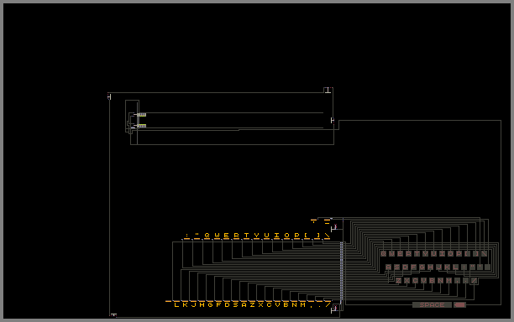Tap the grey Q key on the keyboard
The image size is (514, 322).
coord(383,253)
